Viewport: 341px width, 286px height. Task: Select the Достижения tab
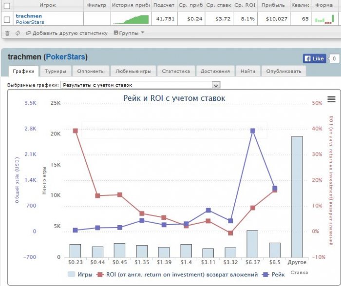[x=215, y=71]
